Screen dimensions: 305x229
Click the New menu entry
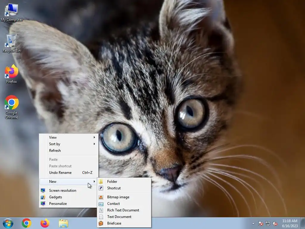click(69, 182)
